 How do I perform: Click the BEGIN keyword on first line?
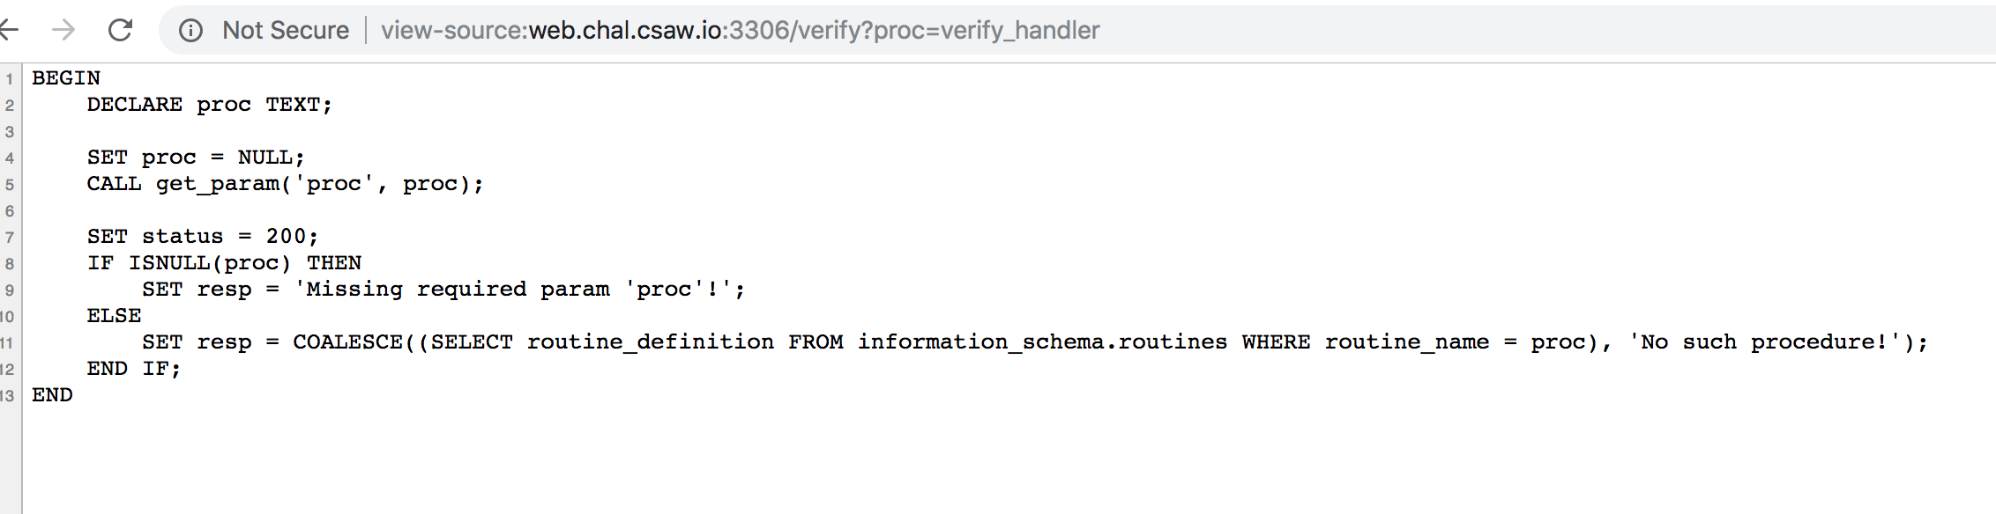click(x=66, y=78)
